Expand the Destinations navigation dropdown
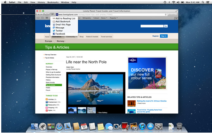The height and width of the screenshot is (133, 212). pyautogui.click(x=58, y=37)
